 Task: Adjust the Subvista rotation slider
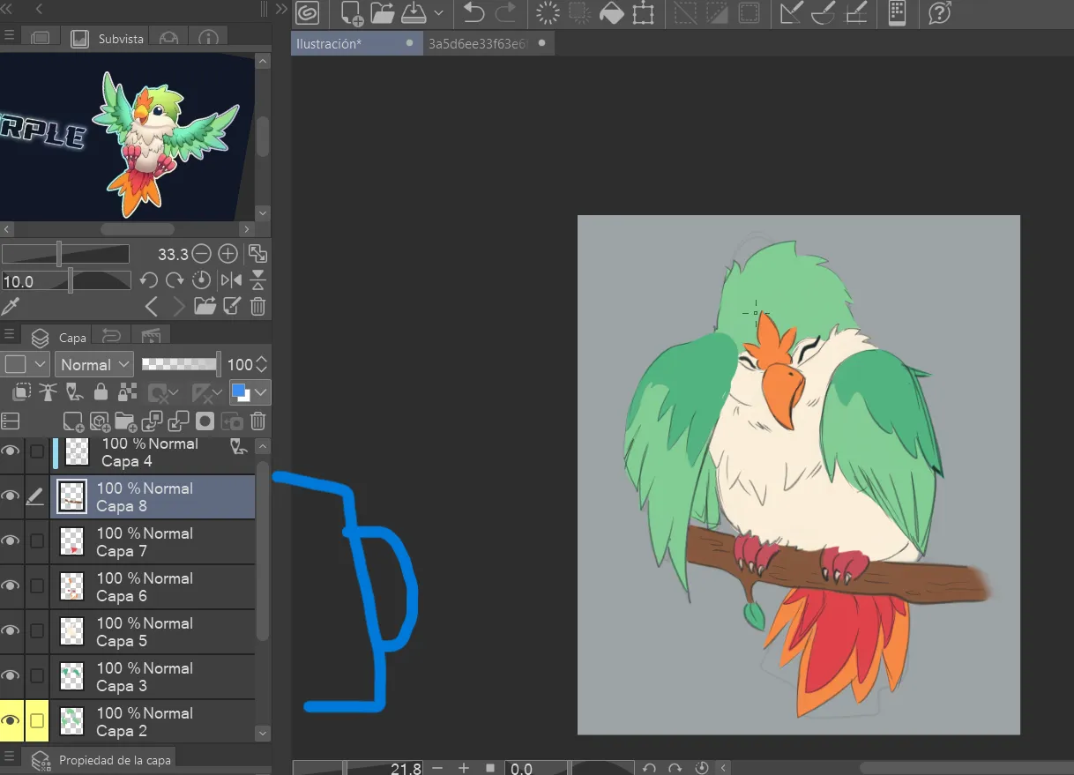[x=66, y=281]
